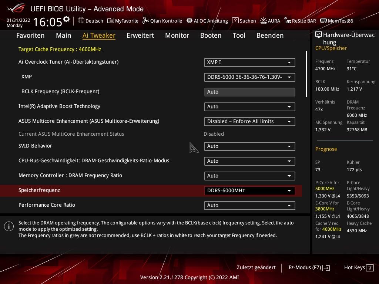Viewport: 379px width, 284px height.
Task: Open the AI OC Anleitung icon
Action: tap(189, 21)
